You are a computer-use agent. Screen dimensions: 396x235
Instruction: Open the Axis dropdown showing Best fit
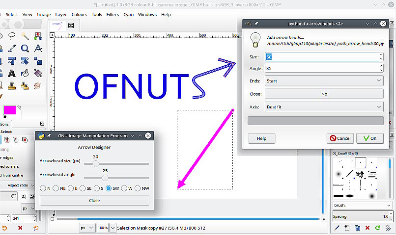coord(324,107)
